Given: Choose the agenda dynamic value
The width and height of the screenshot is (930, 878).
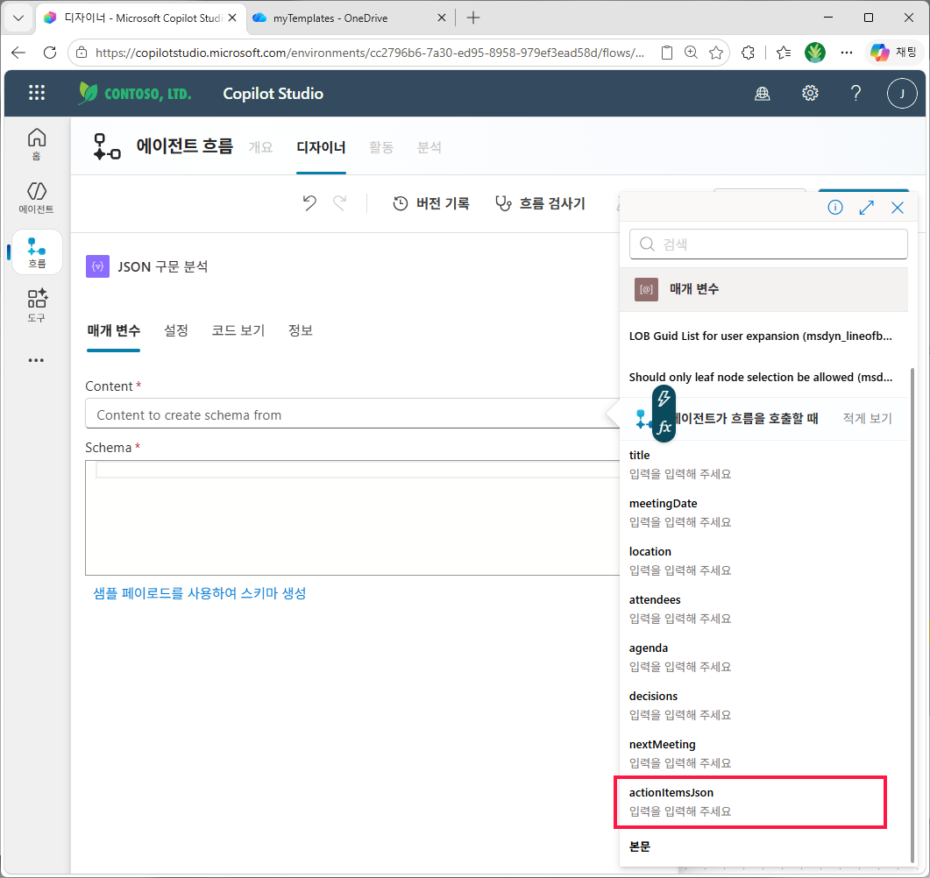Looking at the screenshot, I should tap(764, 657).
